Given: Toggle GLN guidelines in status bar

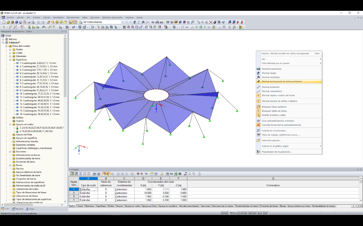Looking at the screenshot, I should point(260,213).
